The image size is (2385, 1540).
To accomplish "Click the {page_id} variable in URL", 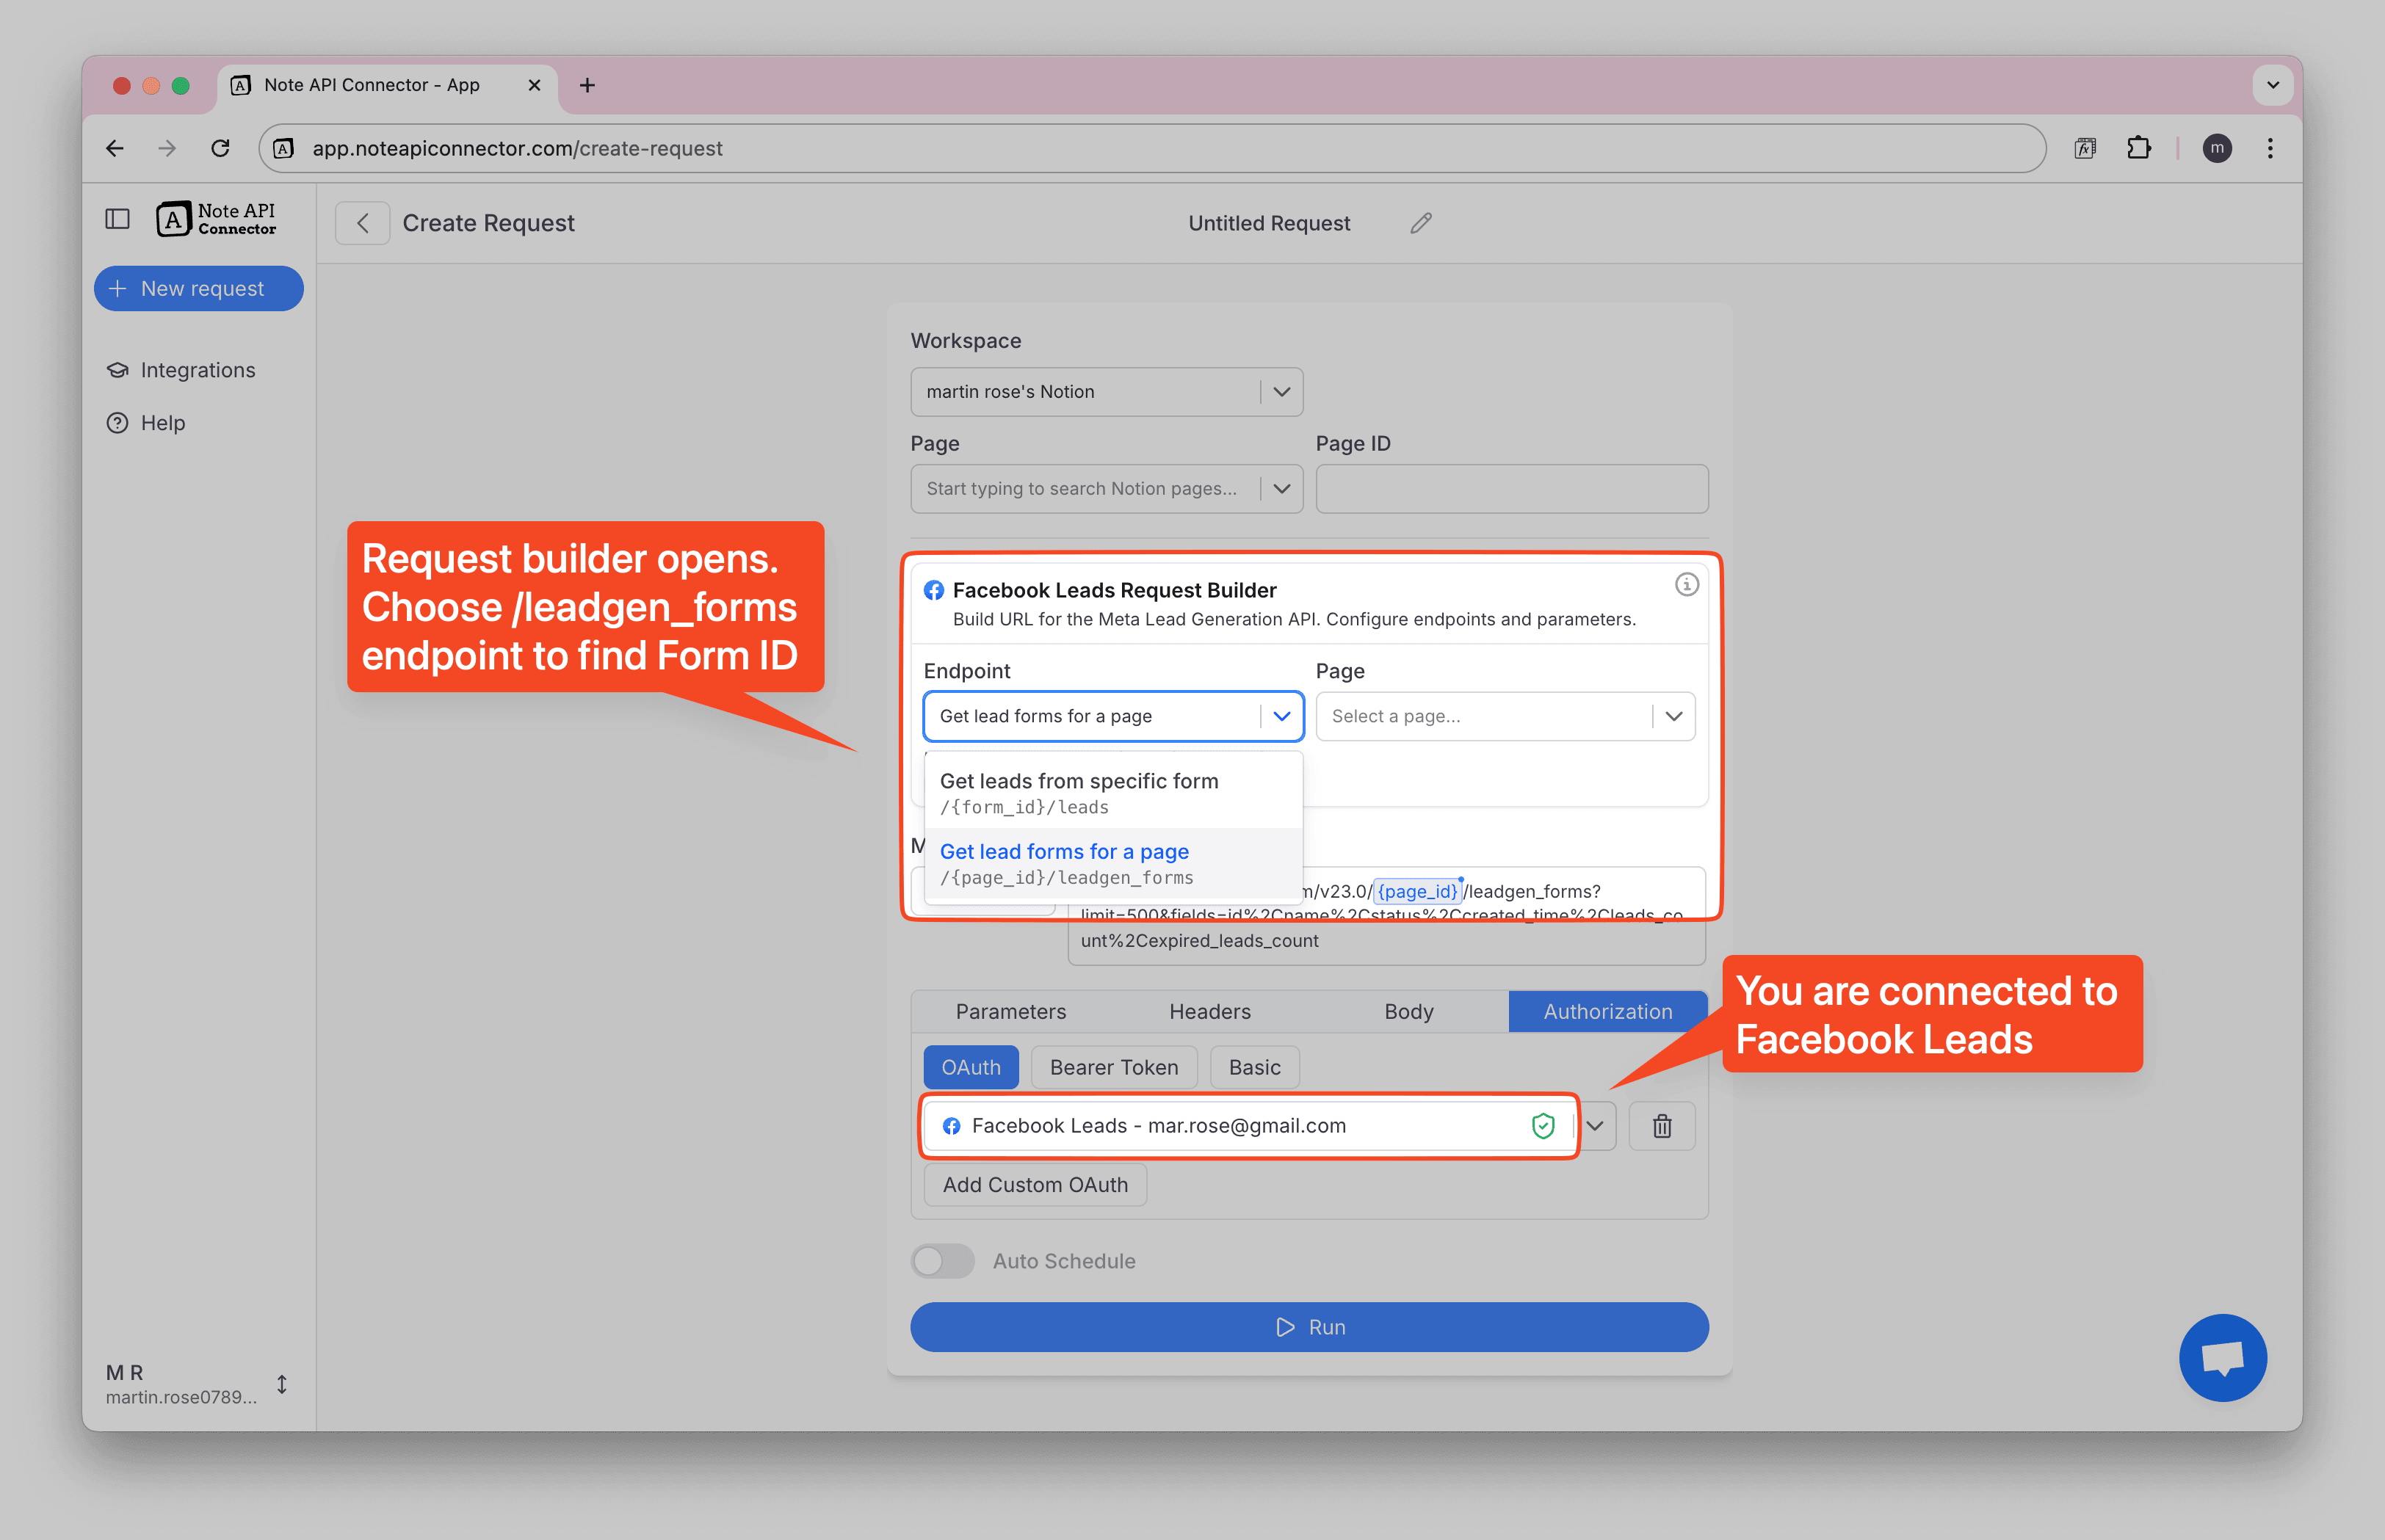I will [x=1416, y=891].
